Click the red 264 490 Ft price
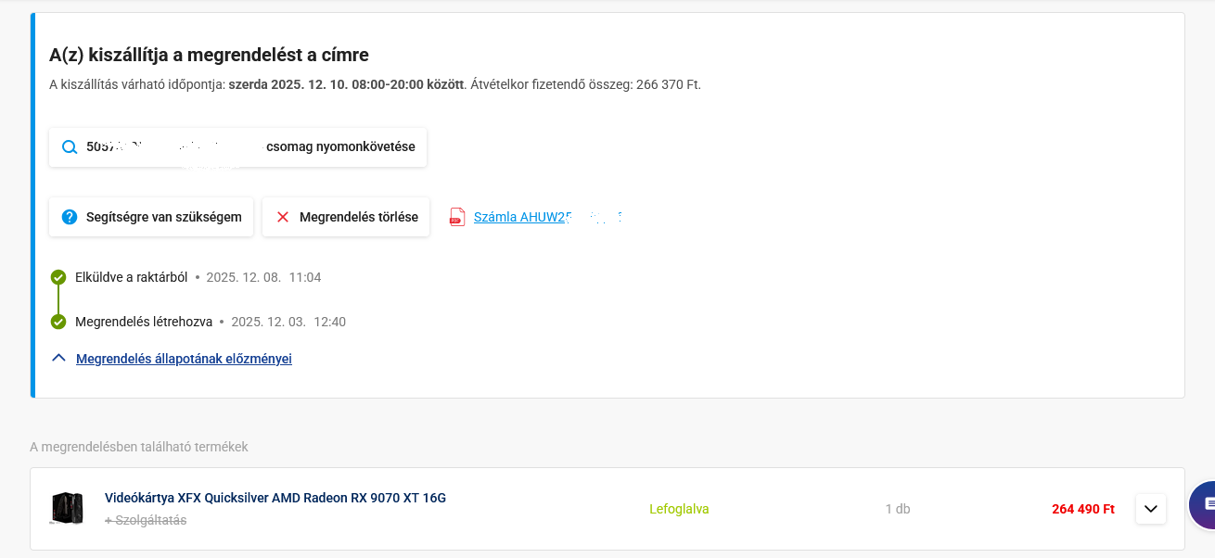This screenshot has height=558, width=1215. click(x=1082, y=509)
